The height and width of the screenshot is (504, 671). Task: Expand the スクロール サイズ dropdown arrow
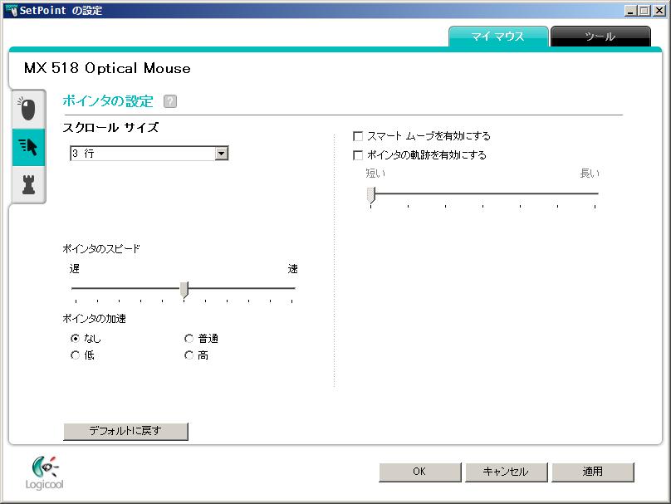point(221,154)
